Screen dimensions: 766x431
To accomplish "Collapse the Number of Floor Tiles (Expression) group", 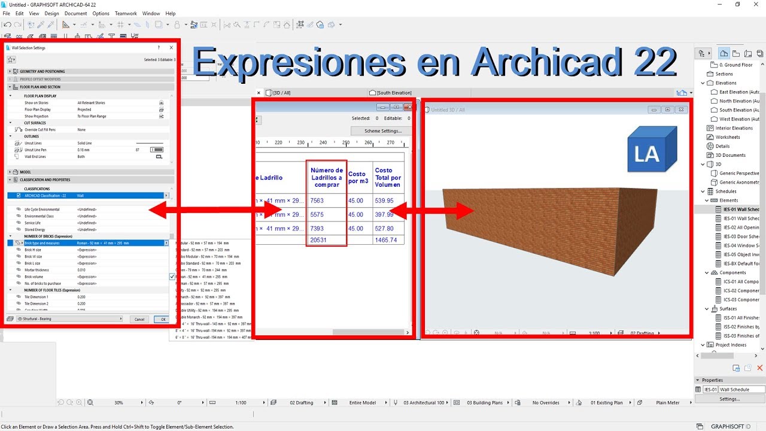I will pyautogui.click(x=11, y=290).
